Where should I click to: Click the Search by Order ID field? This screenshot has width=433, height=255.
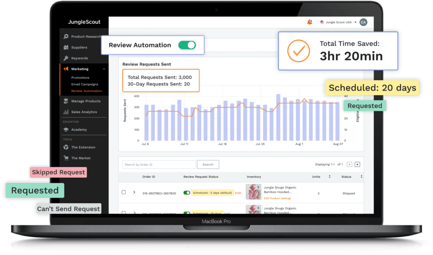point(159,165)
